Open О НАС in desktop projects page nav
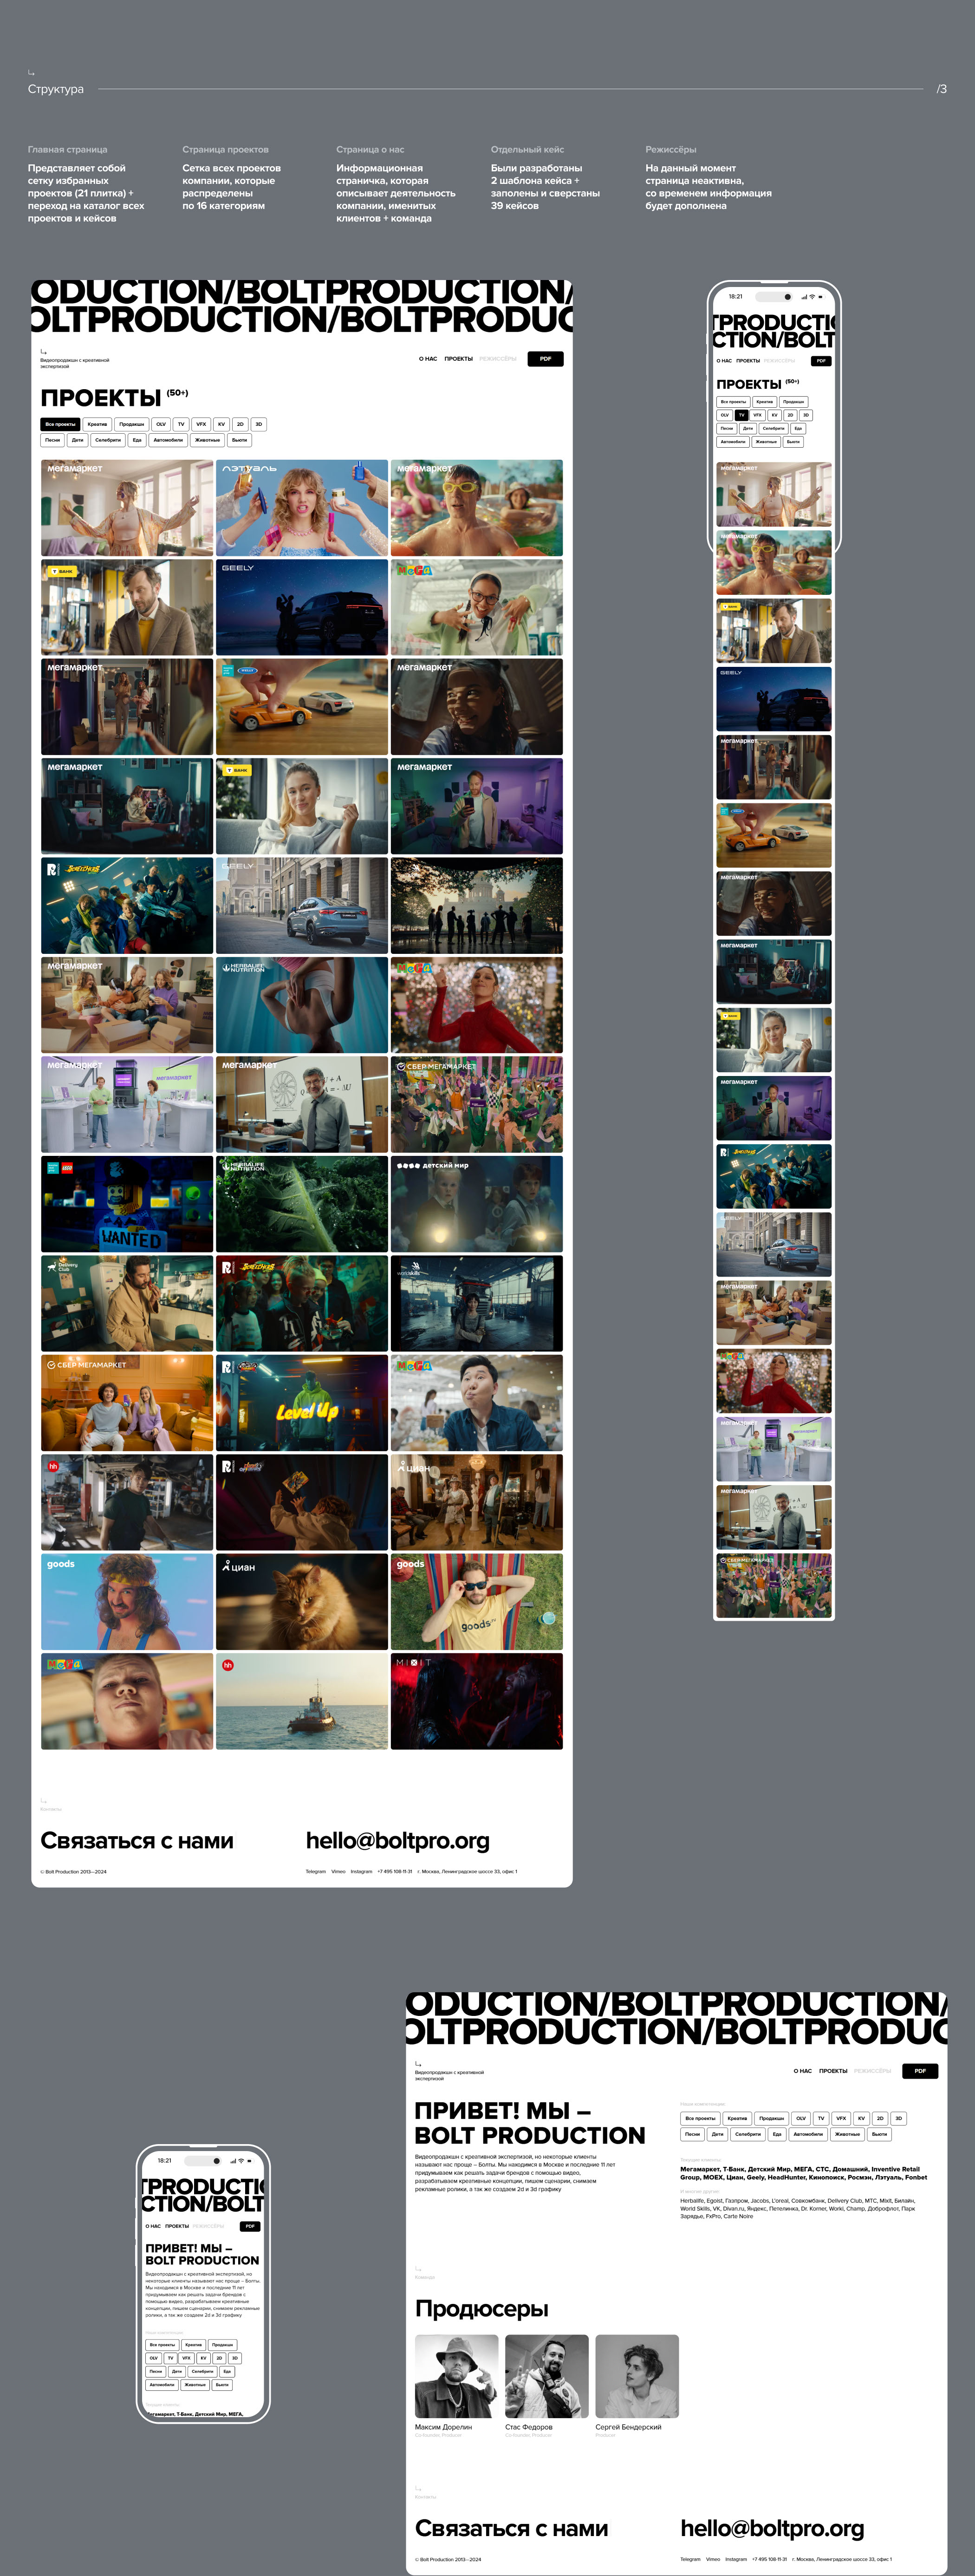Viewport: 975px width, 2576px height. (428, 358)
